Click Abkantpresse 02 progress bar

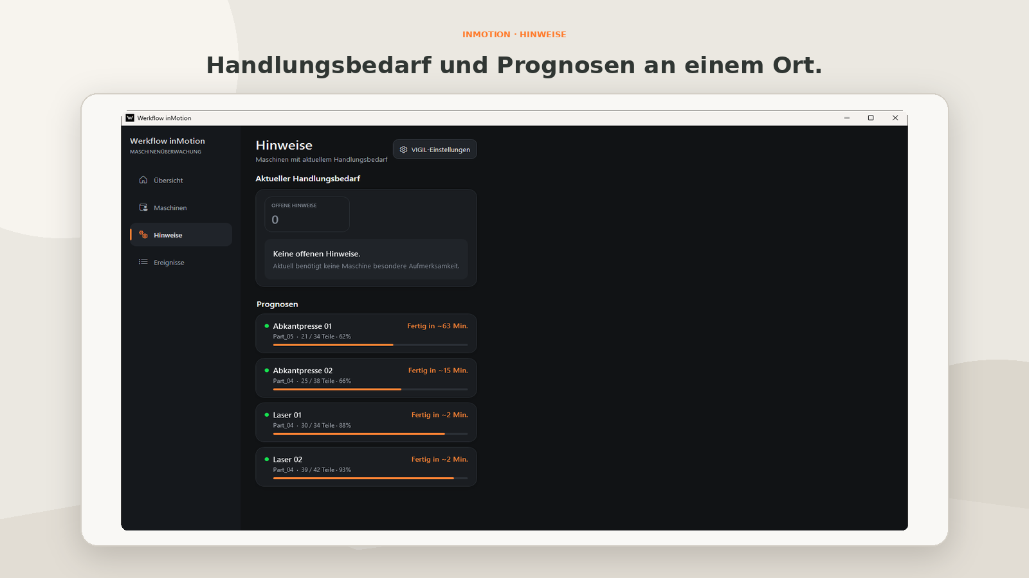point(370,389)
